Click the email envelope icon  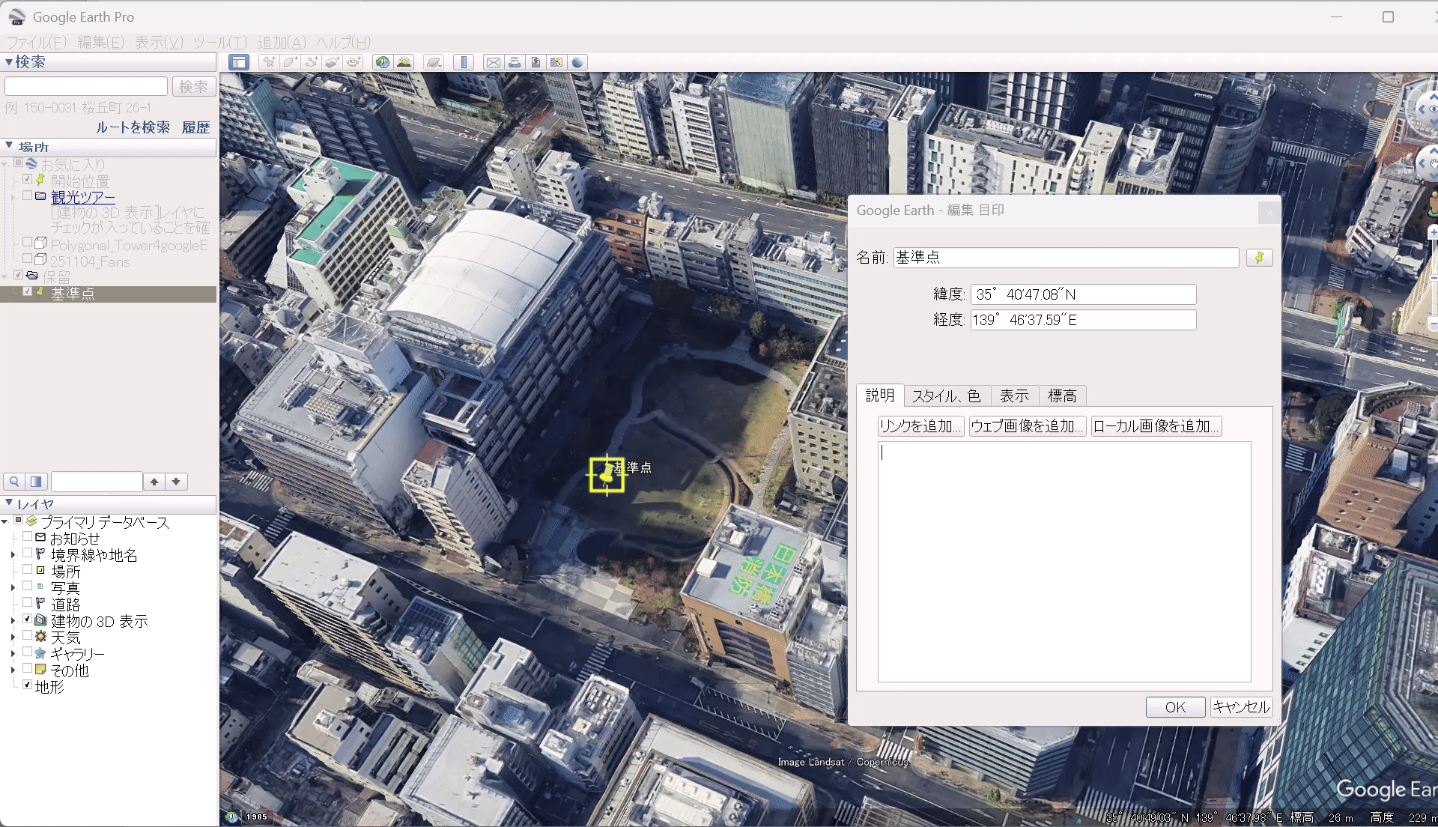(x=493, y=62)
